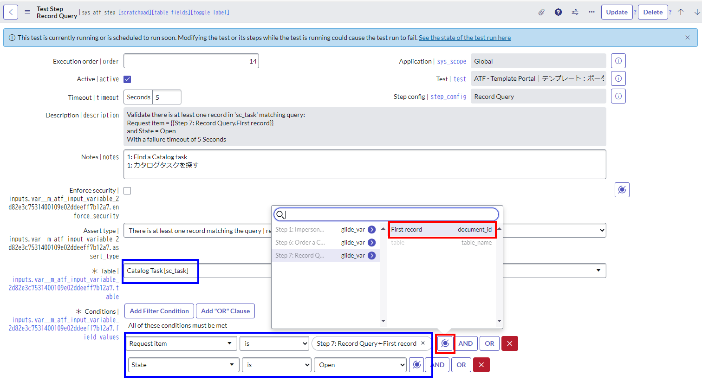Click the data pill picker beside Request item condition
The width and height of the screenshot is (702, 388).
point(445,343)
